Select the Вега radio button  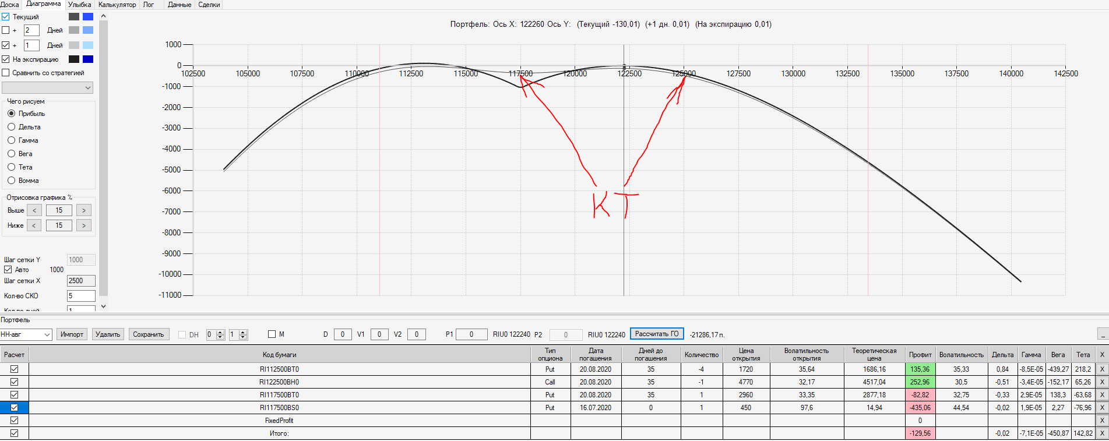pos(11,154)
